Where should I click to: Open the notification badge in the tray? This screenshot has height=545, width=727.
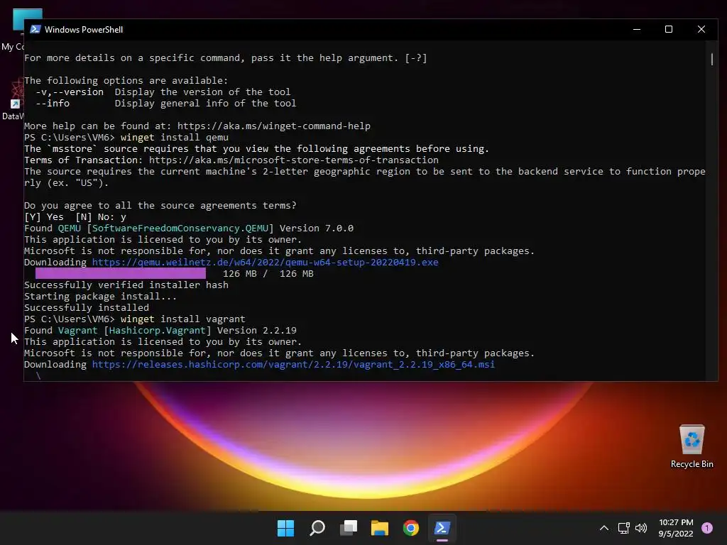707,528
